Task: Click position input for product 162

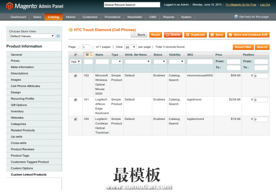Action: coord(261,76)
